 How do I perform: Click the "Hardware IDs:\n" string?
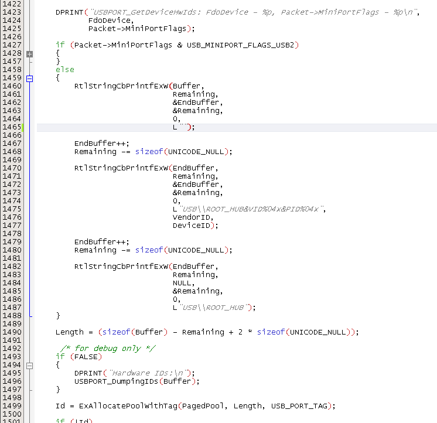point(149,373)
